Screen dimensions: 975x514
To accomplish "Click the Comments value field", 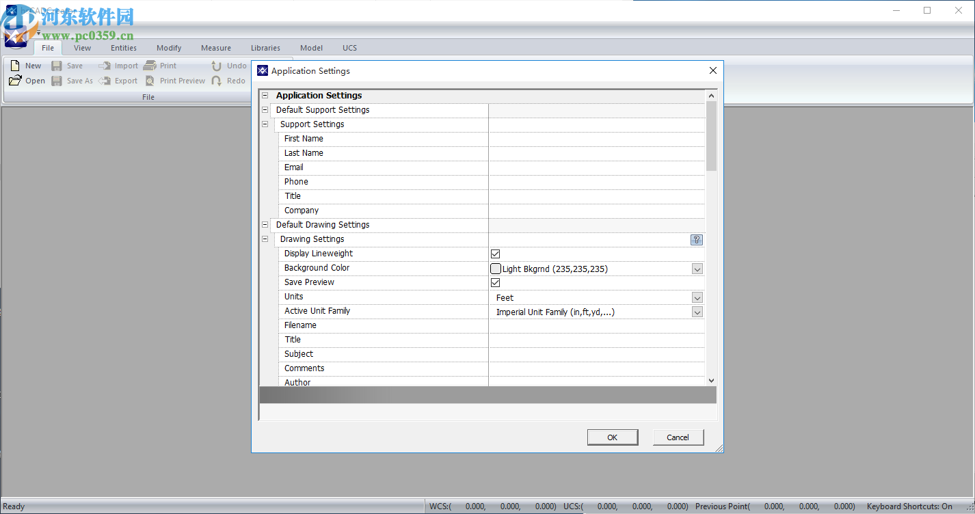I will tap(596, 368).
